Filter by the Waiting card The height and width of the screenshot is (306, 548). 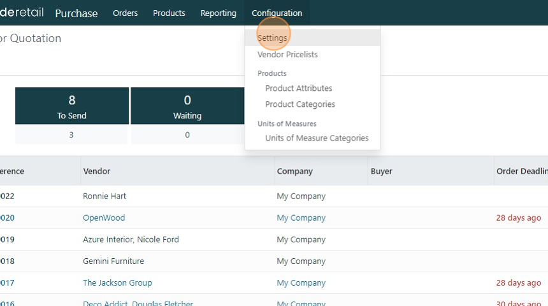187,106
